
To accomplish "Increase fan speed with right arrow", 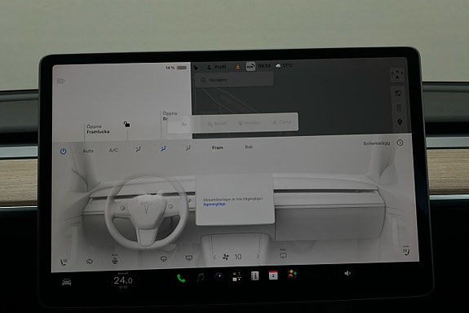I will (x=258, y=256).
